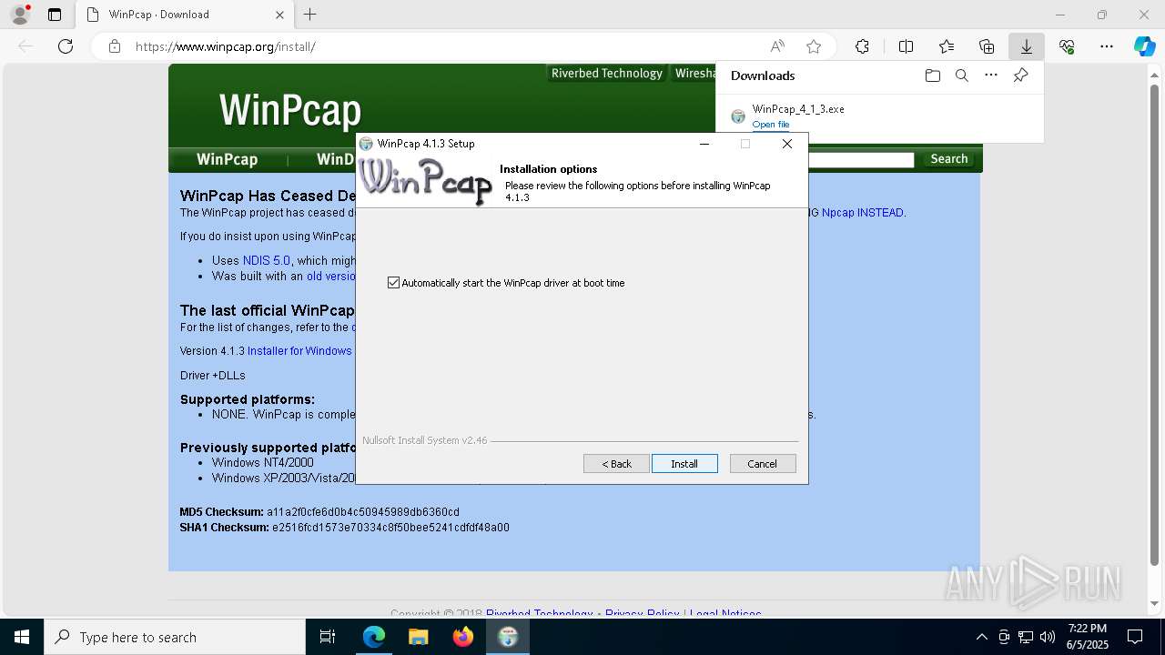This screenshot has height=655, width=1165.
Task: Open tab actions menu icon
Action: [x=55, y=15]
